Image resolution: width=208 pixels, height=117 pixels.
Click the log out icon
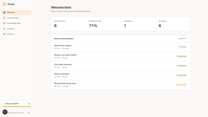29,113
